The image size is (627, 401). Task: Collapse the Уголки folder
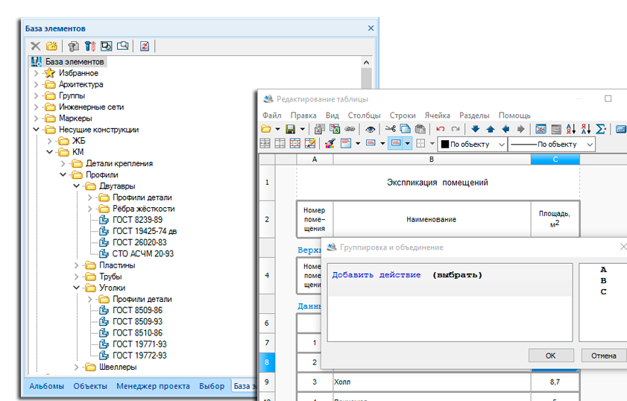(x=76, y=288)
